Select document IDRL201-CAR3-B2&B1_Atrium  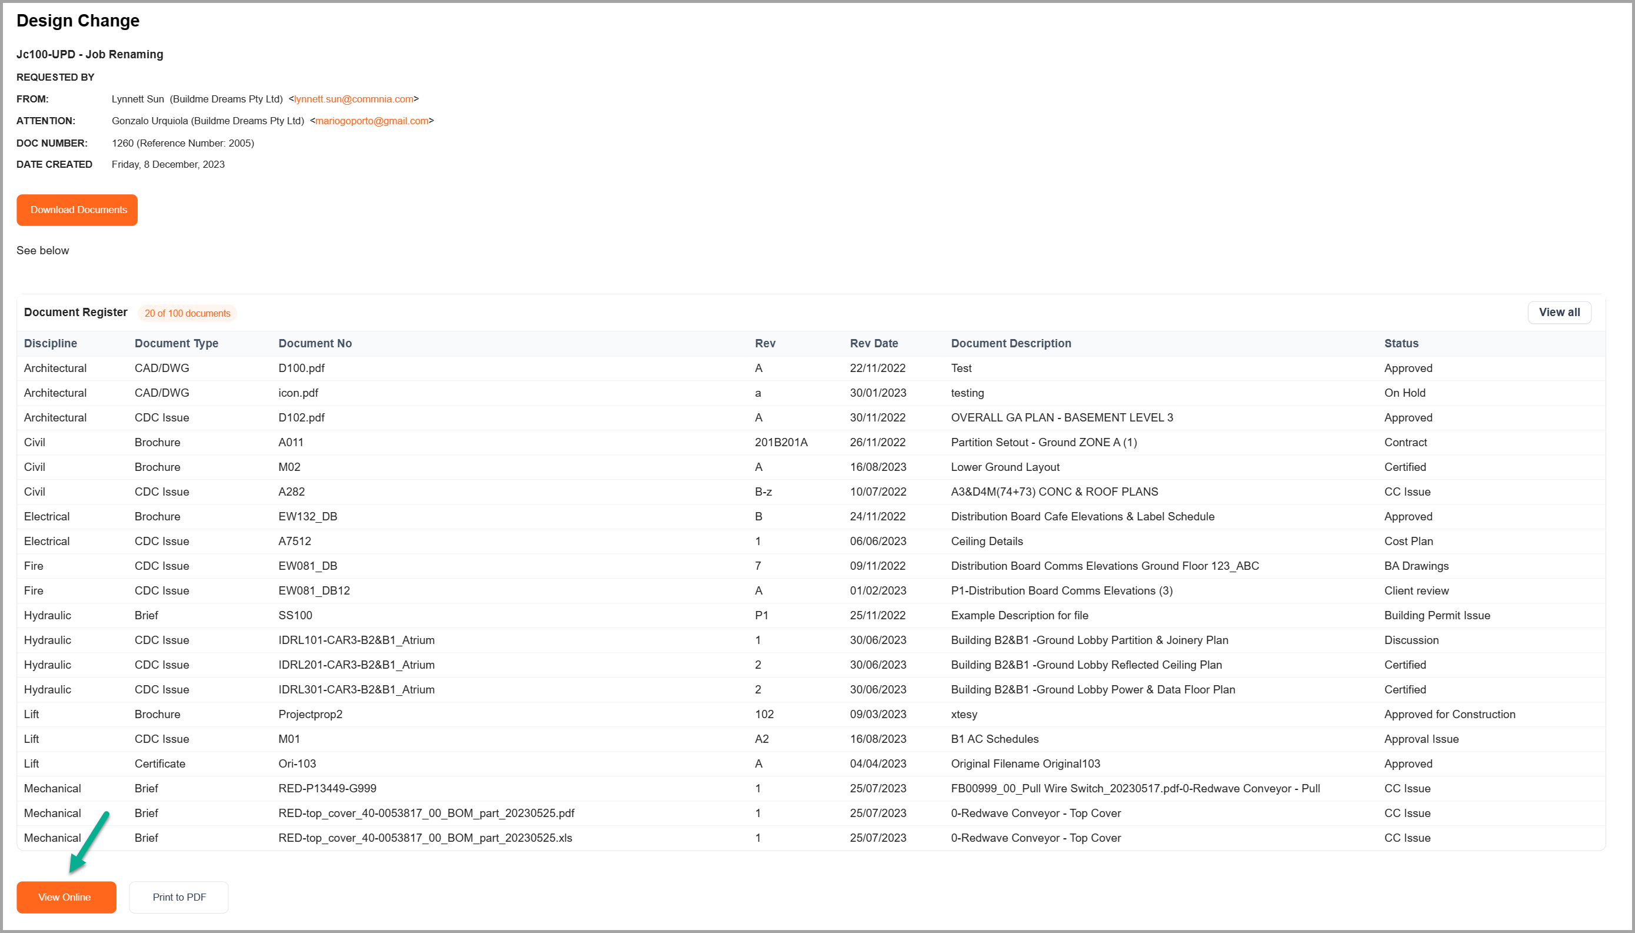[x=356, y=665]
